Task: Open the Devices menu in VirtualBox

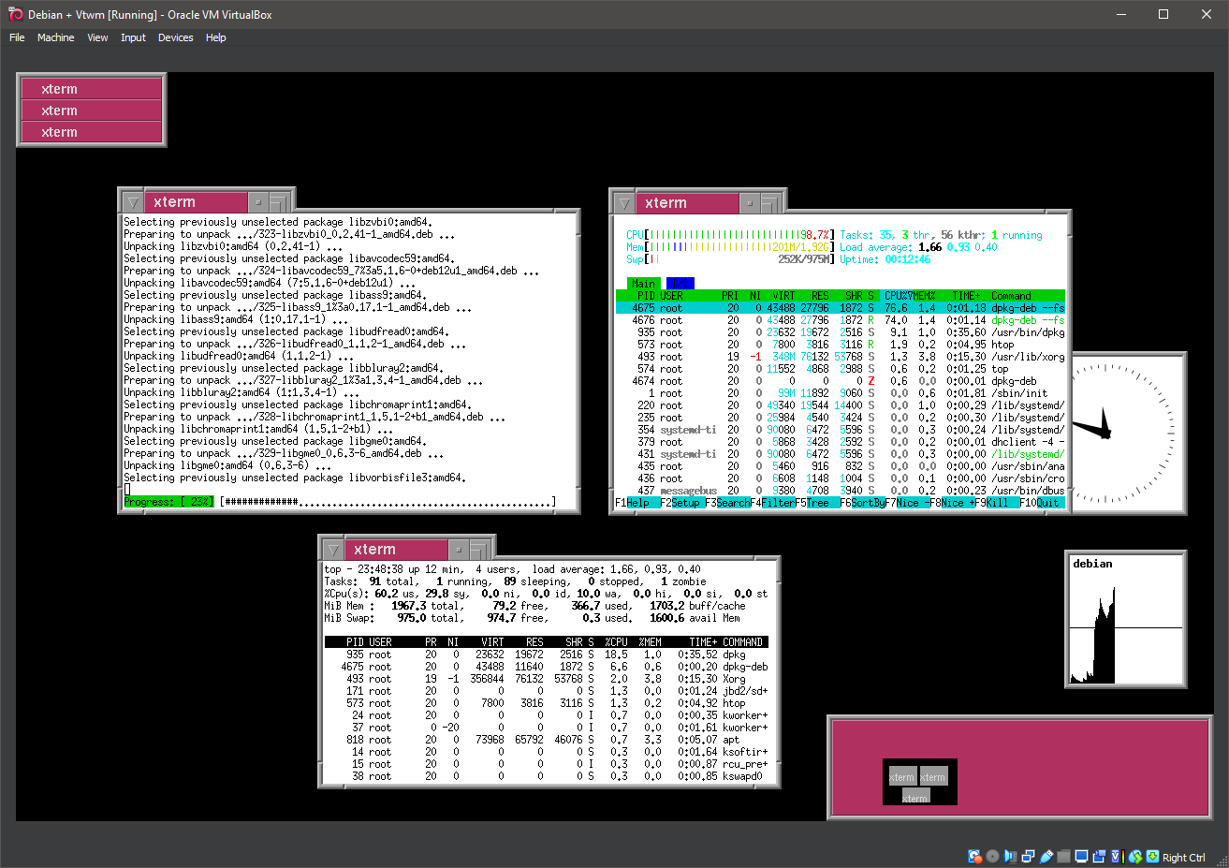Action: 176,37
